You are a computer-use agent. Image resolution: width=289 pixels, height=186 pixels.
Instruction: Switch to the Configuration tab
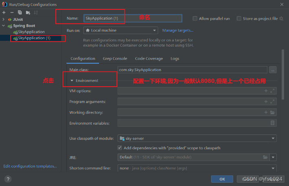coord(83,58)
